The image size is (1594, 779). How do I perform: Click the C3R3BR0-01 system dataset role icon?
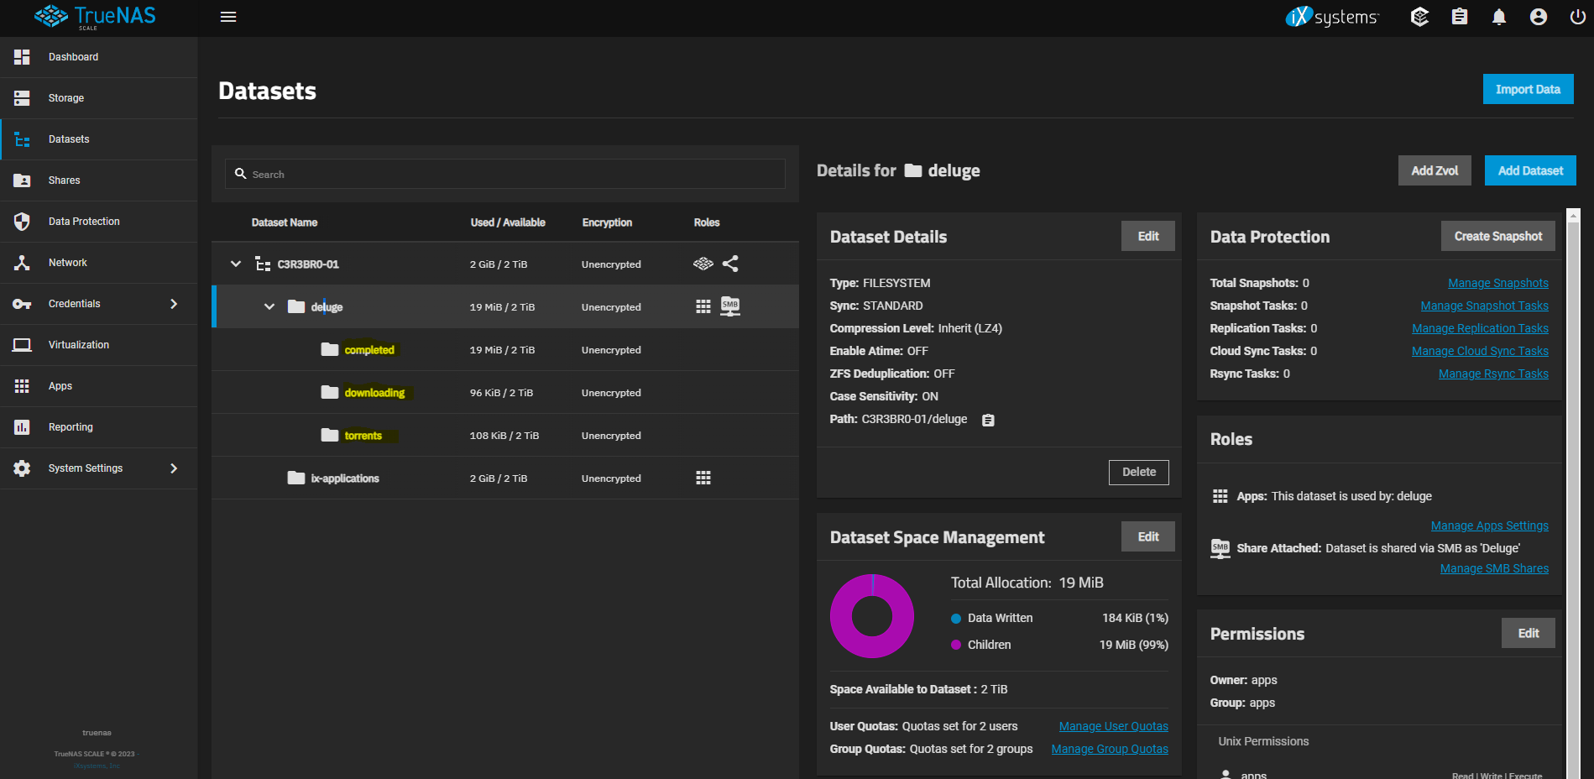[703, 264]
